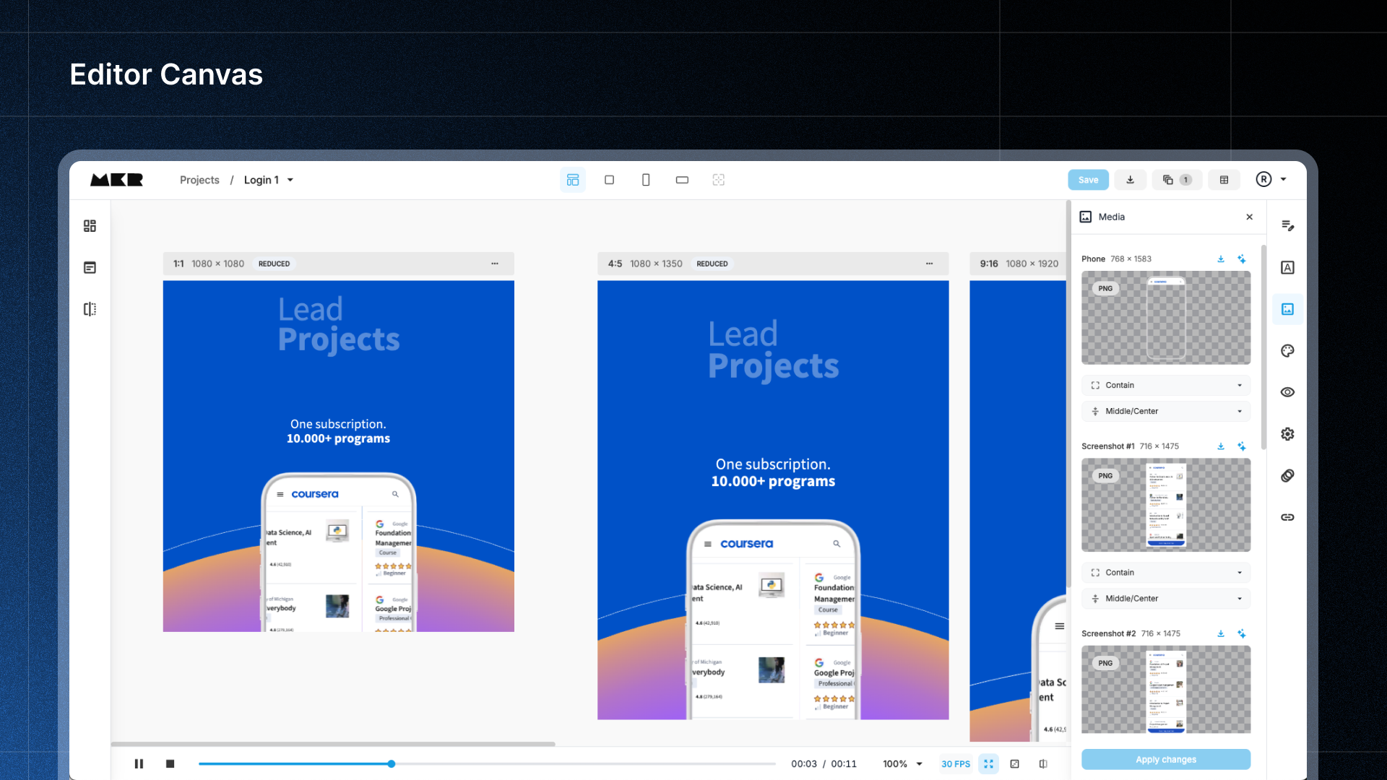Open the font typography tab in right sidebar
The height and width of the screenshot is (780, 1387).
(1287, 268)
